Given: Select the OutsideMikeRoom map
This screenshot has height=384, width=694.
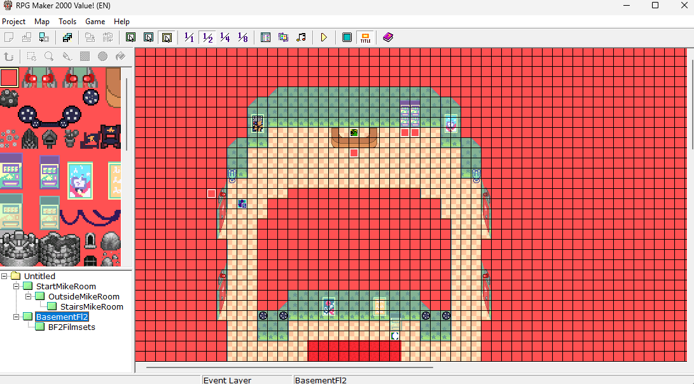Looking at the screenshot, I should coord(84,296).
